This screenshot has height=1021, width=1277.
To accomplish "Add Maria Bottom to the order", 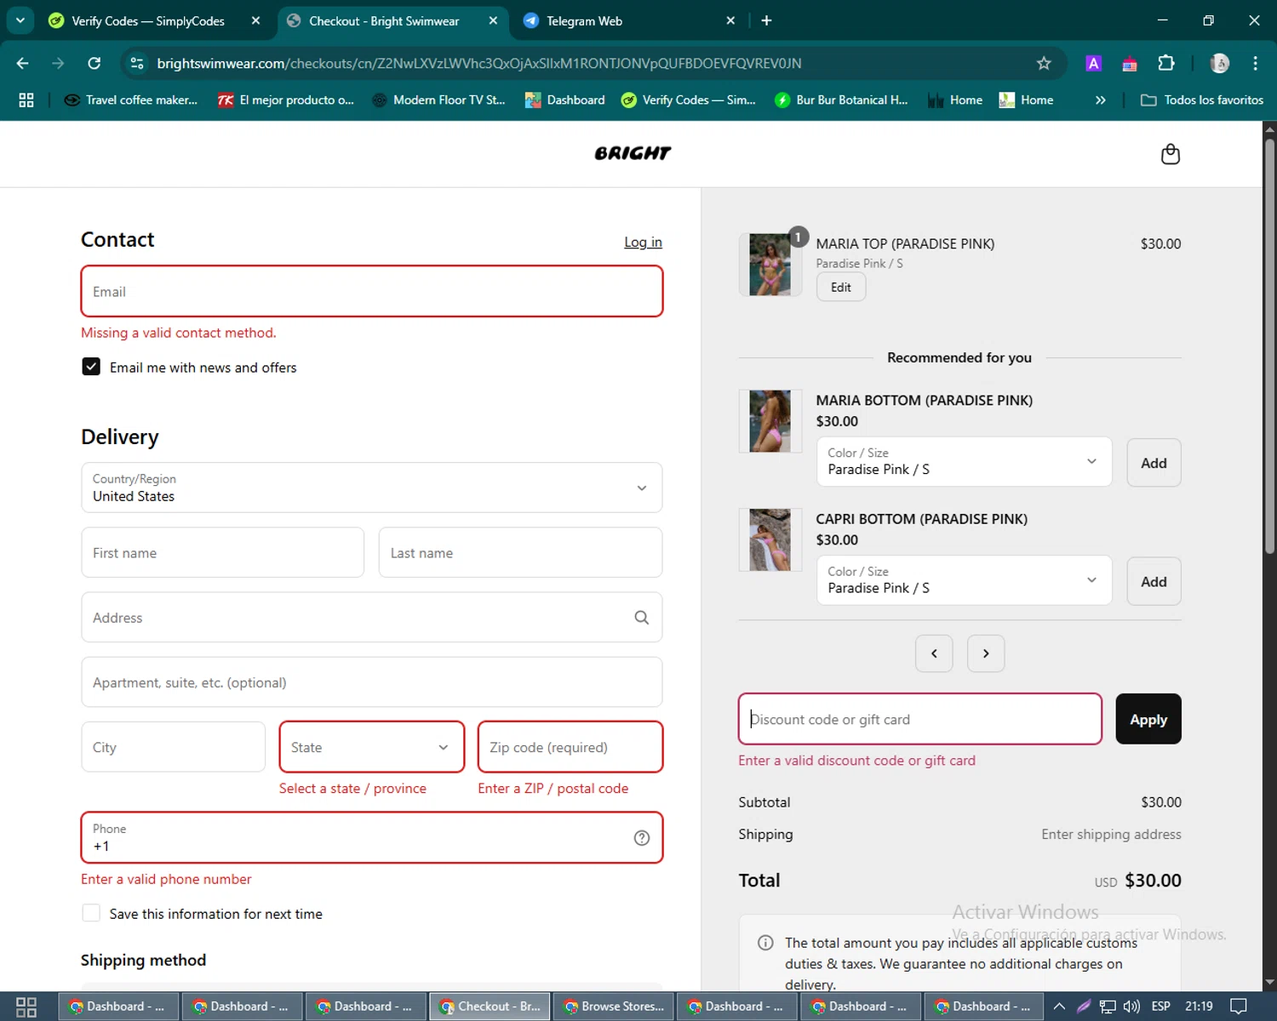I will (1154, 463).
